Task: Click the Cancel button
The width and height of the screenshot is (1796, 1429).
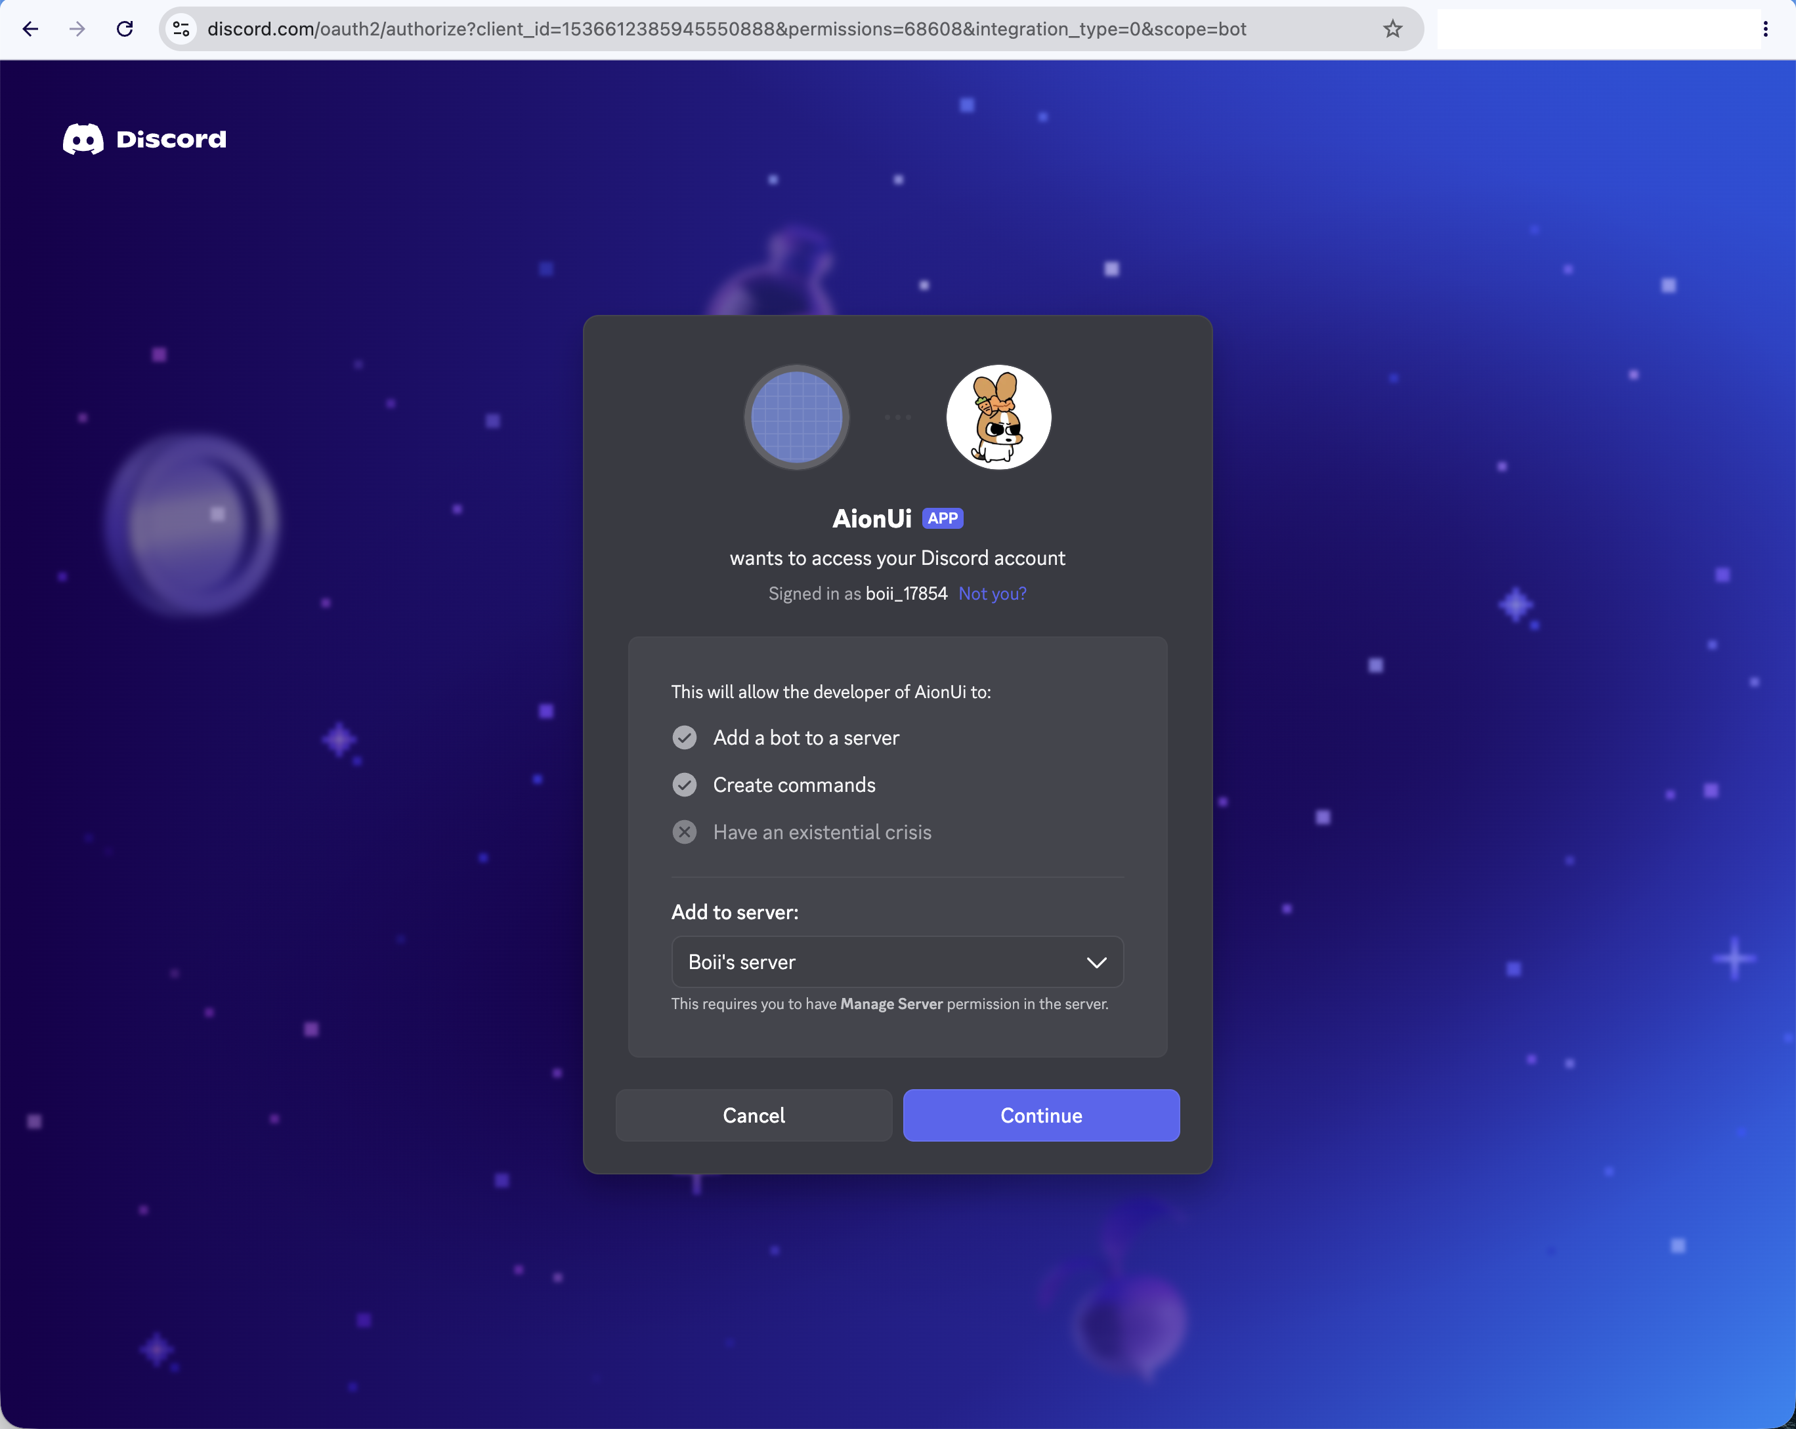Action: point(753,1115)
